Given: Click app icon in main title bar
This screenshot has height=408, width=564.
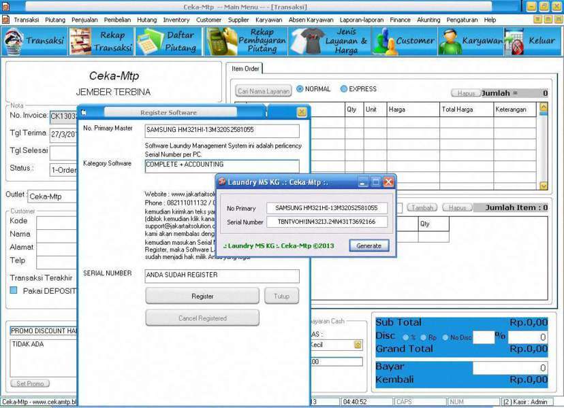Looking at the screenshot, I should (x=5, y=6).
